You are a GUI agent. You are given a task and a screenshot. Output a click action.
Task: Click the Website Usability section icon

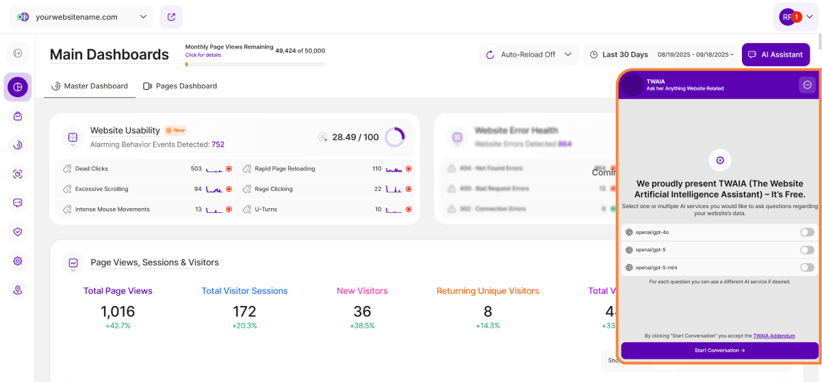pos(73,138)
